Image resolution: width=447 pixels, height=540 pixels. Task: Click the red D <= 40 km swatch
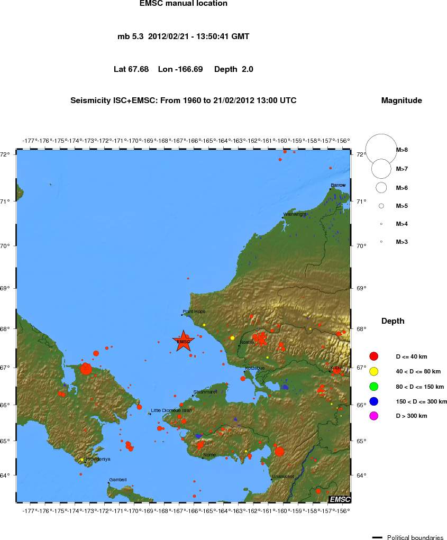click(373, 356)
